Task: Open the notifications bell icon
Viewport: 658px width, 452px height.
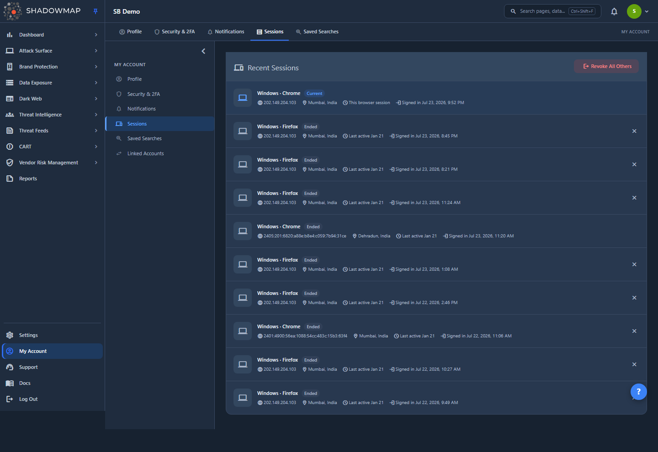Action: pos(614,11)
